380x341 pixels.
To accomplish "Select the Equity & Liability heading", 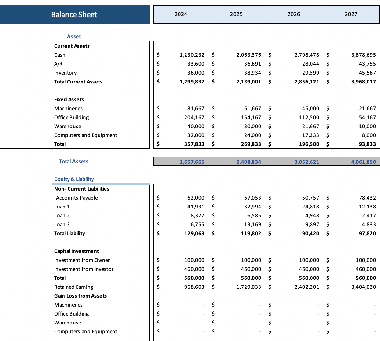I will point(74,179).
